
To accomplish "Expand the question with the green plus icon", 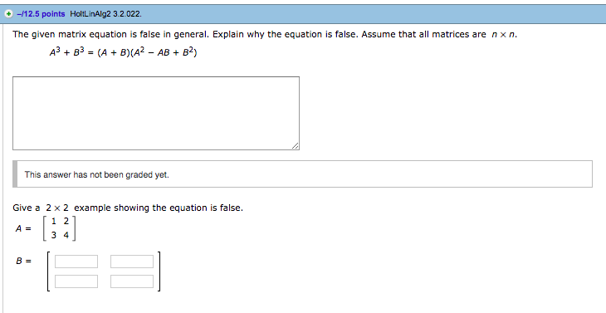I will point(8,14).
